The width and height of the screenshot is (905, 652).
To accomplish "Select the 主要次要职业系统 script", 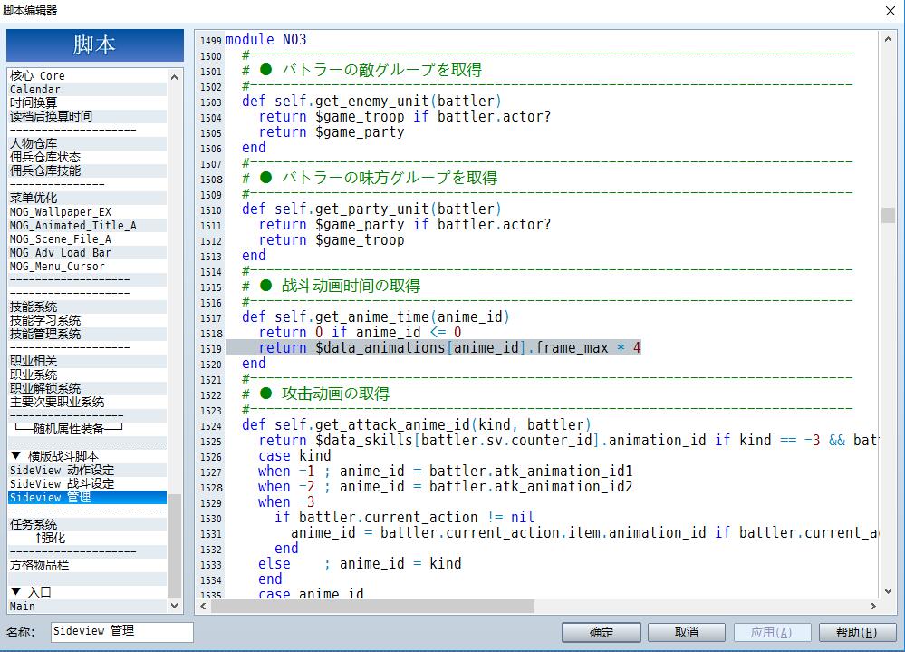I will coord(88,402).
